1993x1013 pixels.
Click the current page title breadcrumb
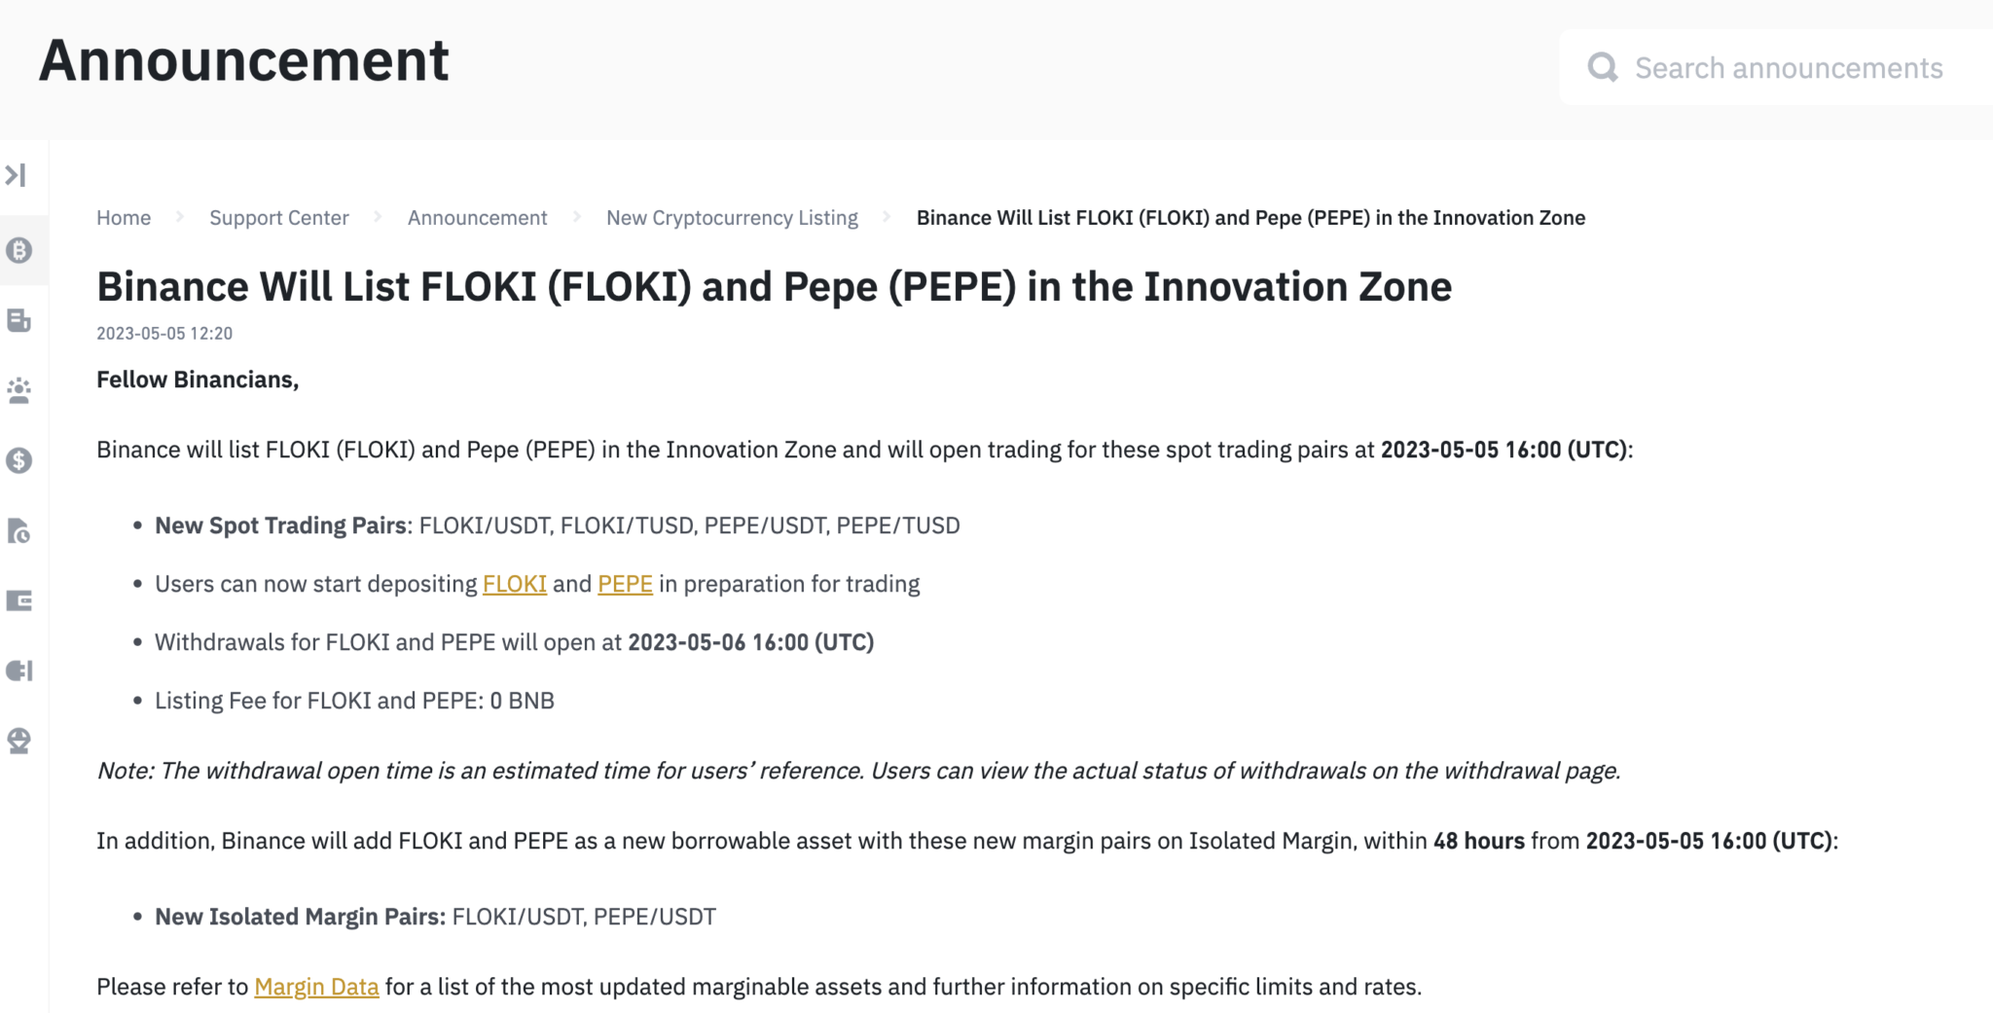[x=1250, y=218]
